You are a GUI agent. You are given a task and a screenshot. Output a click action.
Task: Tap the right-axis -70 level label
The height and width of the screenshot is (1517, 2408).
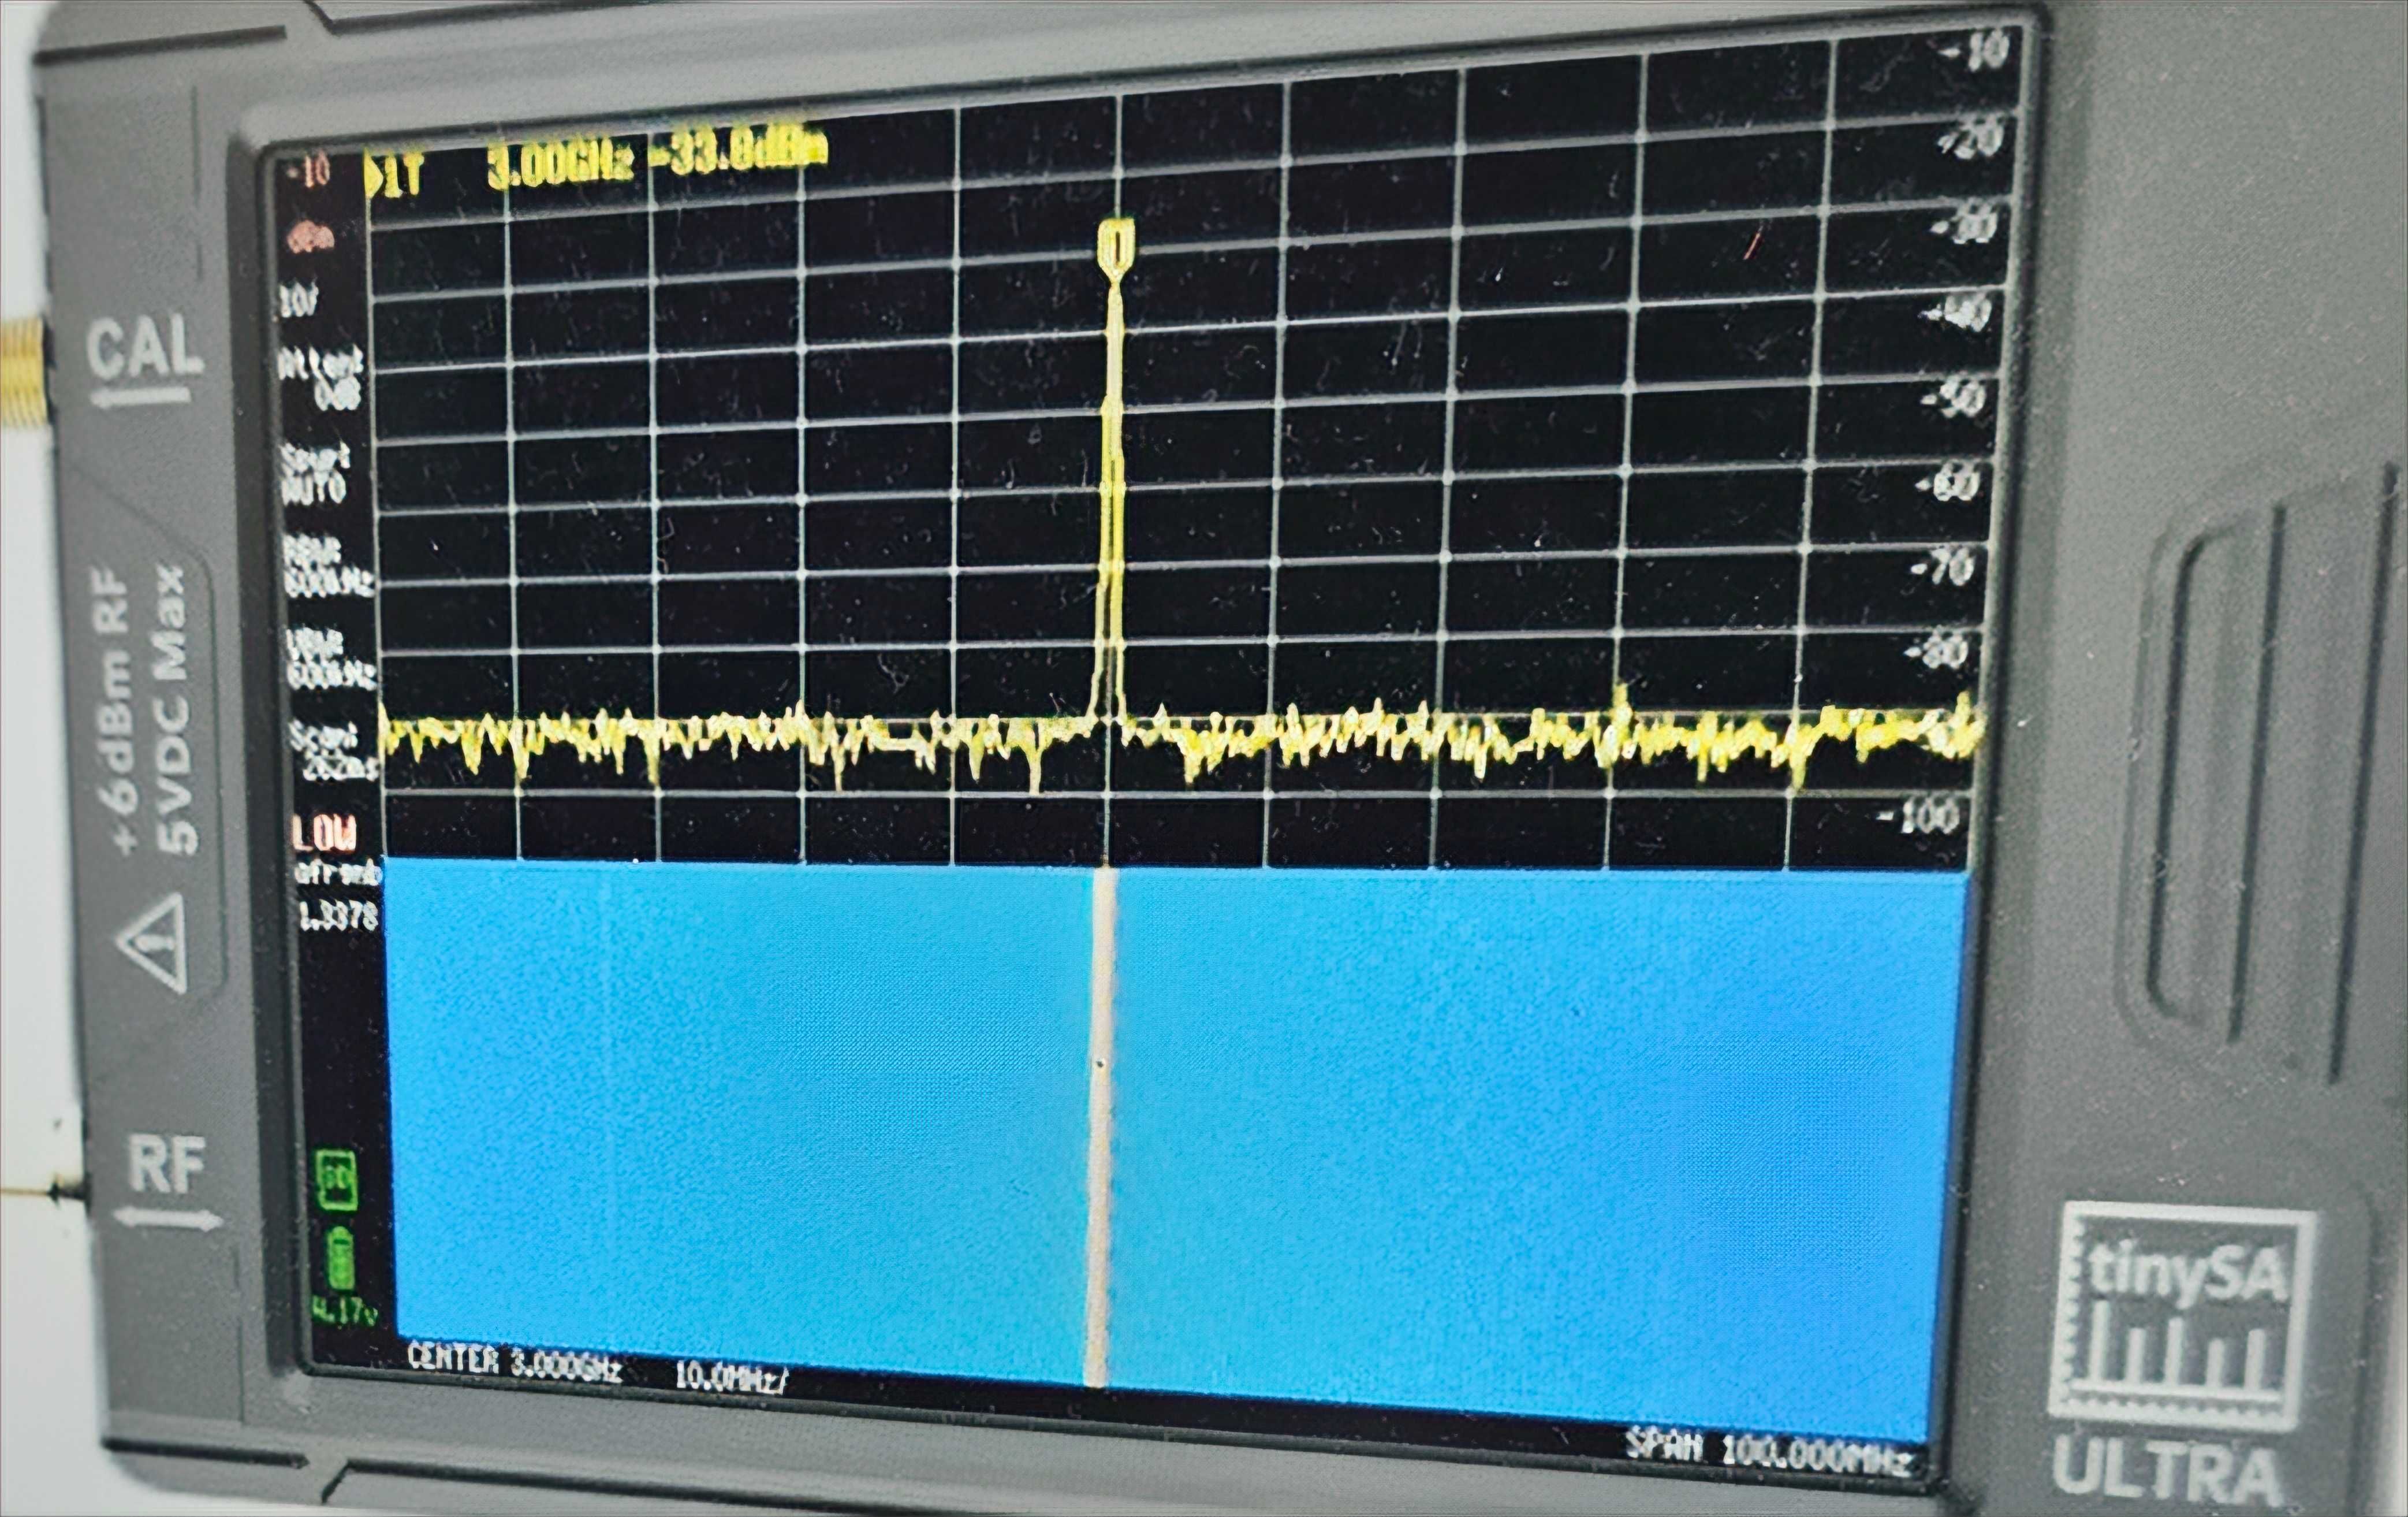coord(1942,568)
